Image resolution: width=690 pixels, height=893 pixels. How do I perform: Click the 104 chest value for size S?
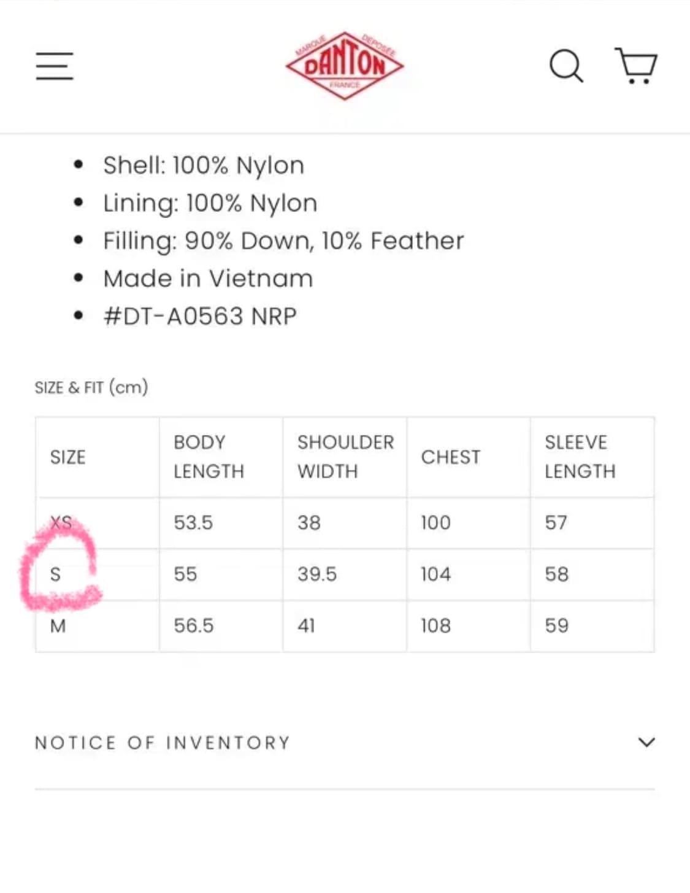click(435, 574)
